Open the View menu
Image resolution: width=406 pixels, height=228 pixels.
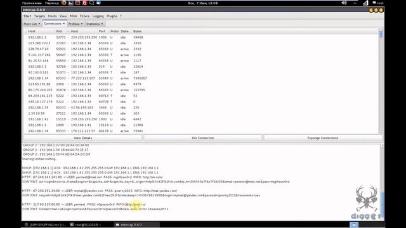coord(63,16)
